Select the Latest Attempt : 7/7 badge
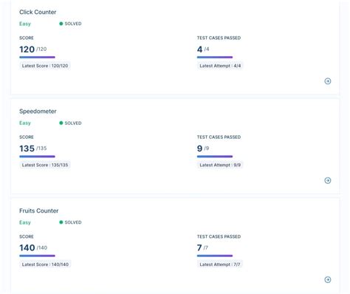The width and height of the screenshot is (350, 294). click(x=220, y=264)
